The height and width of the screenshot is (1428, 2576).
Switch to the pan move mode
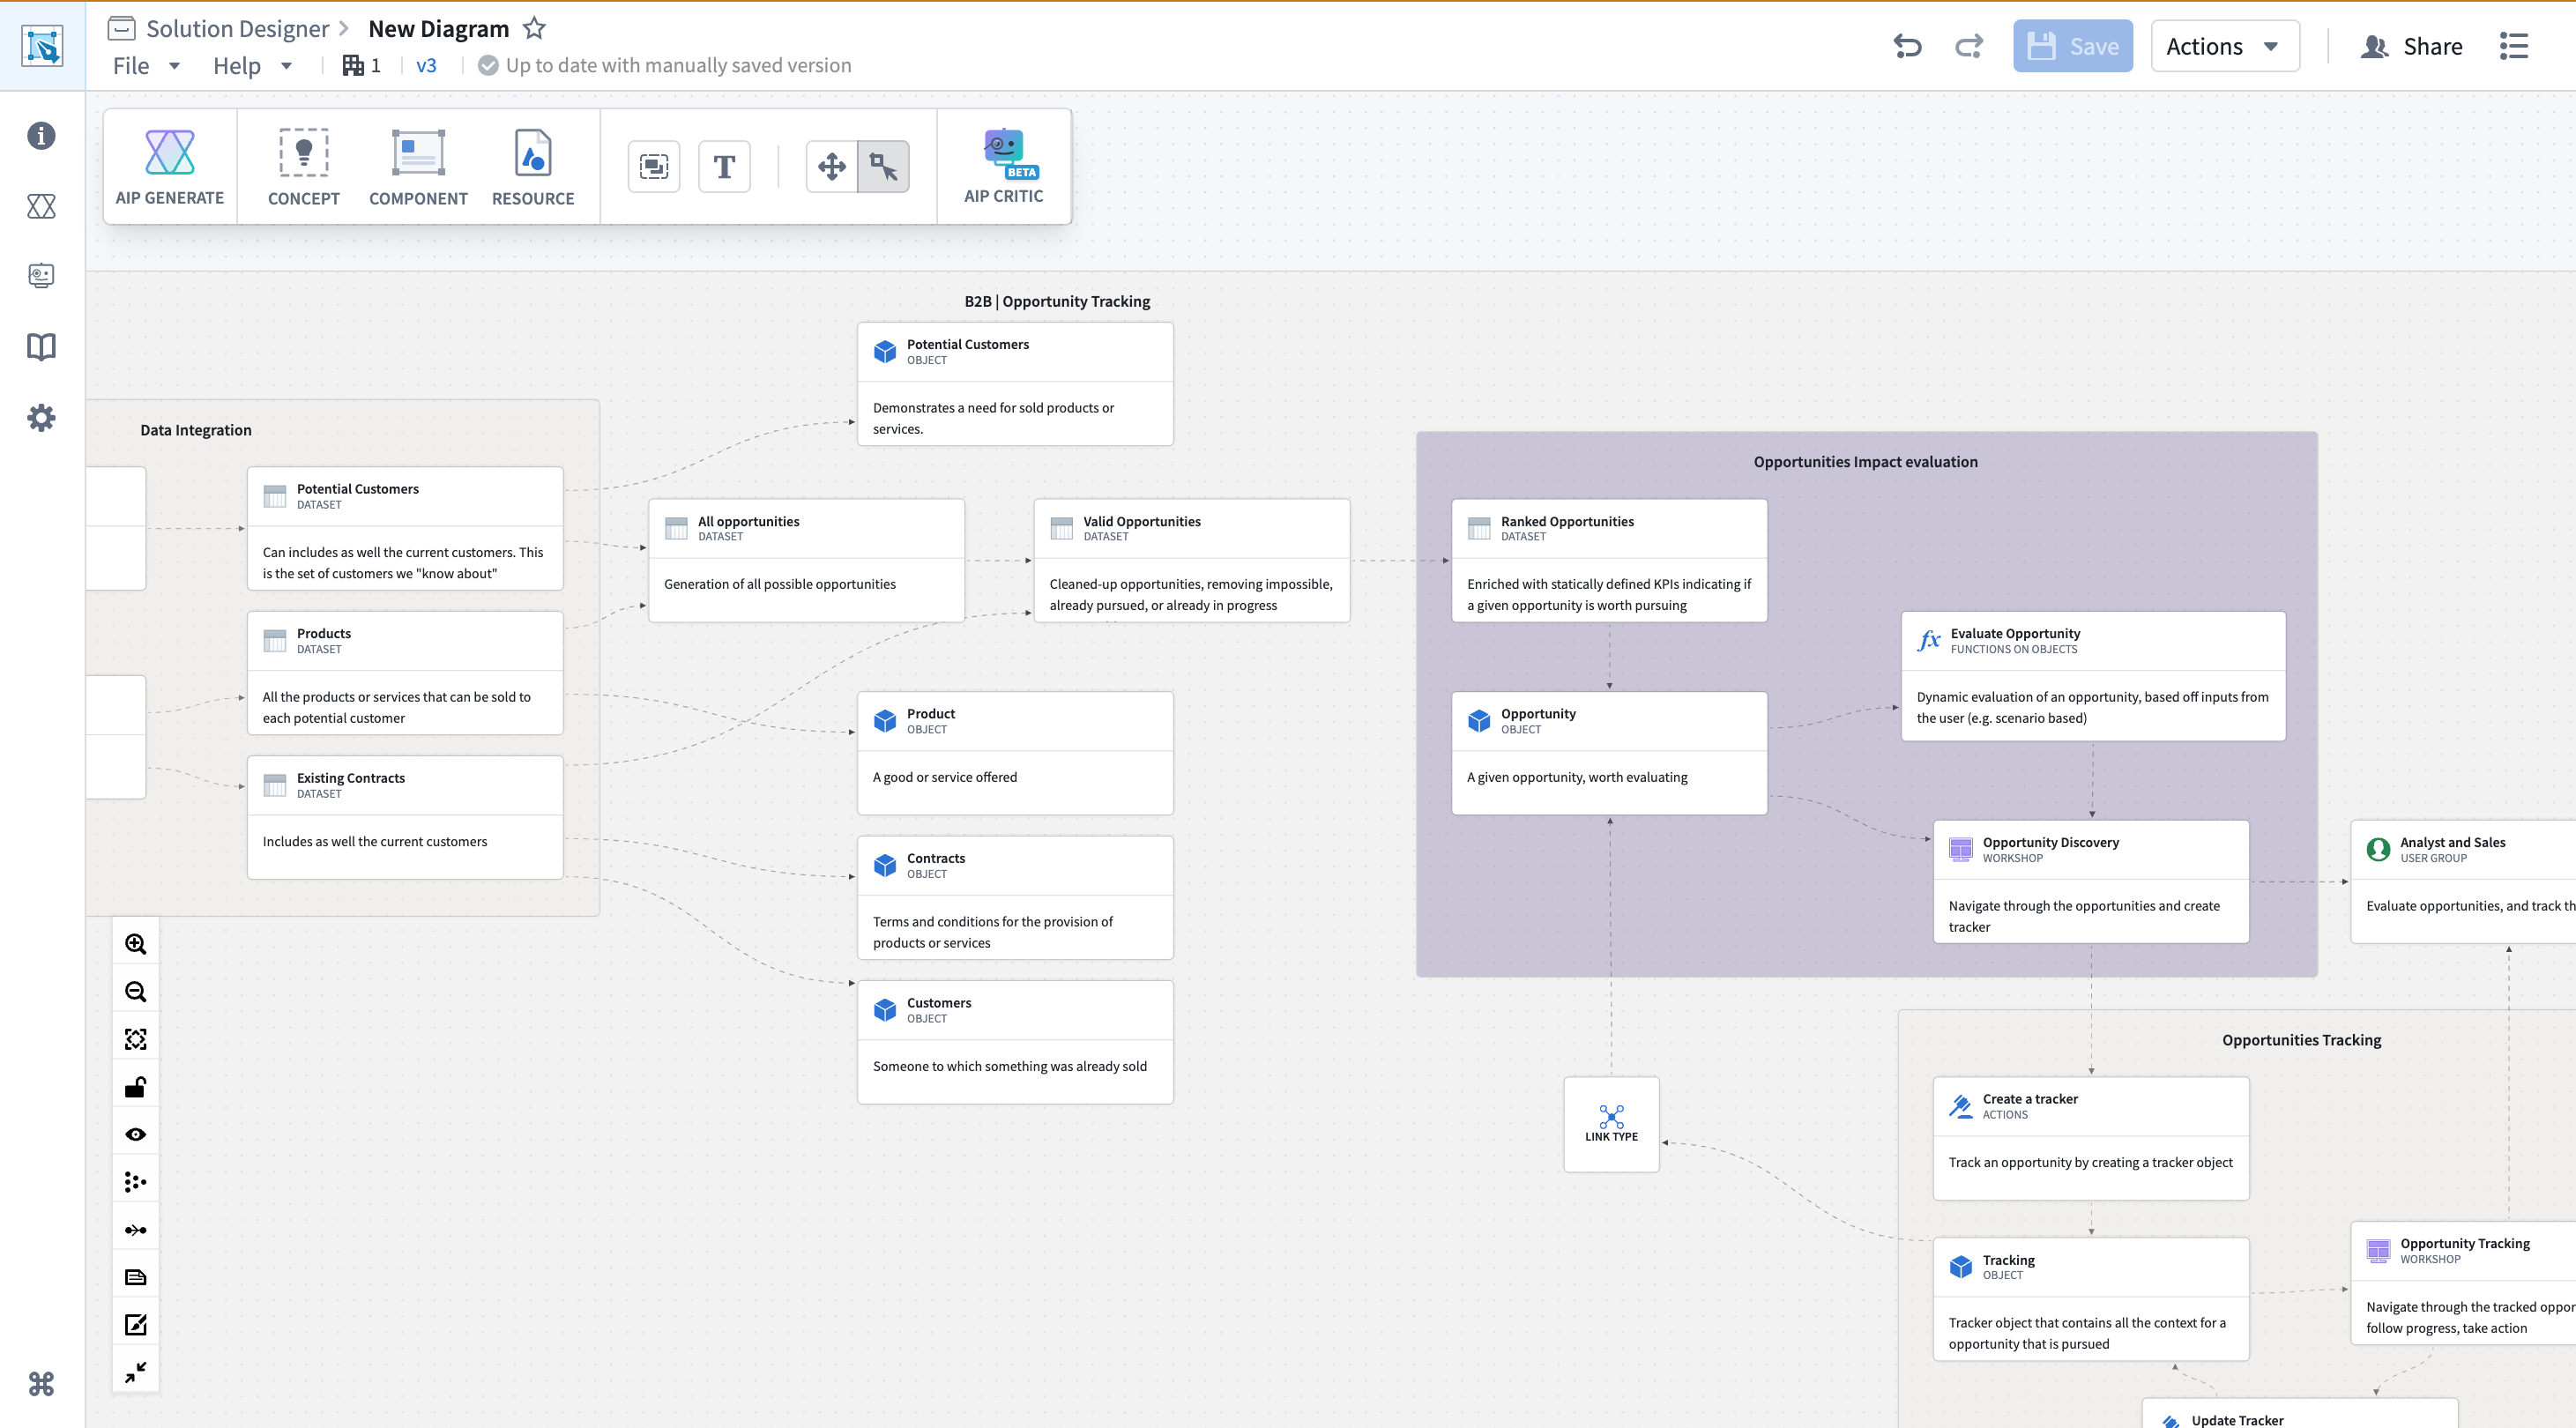tap(832, 166)
